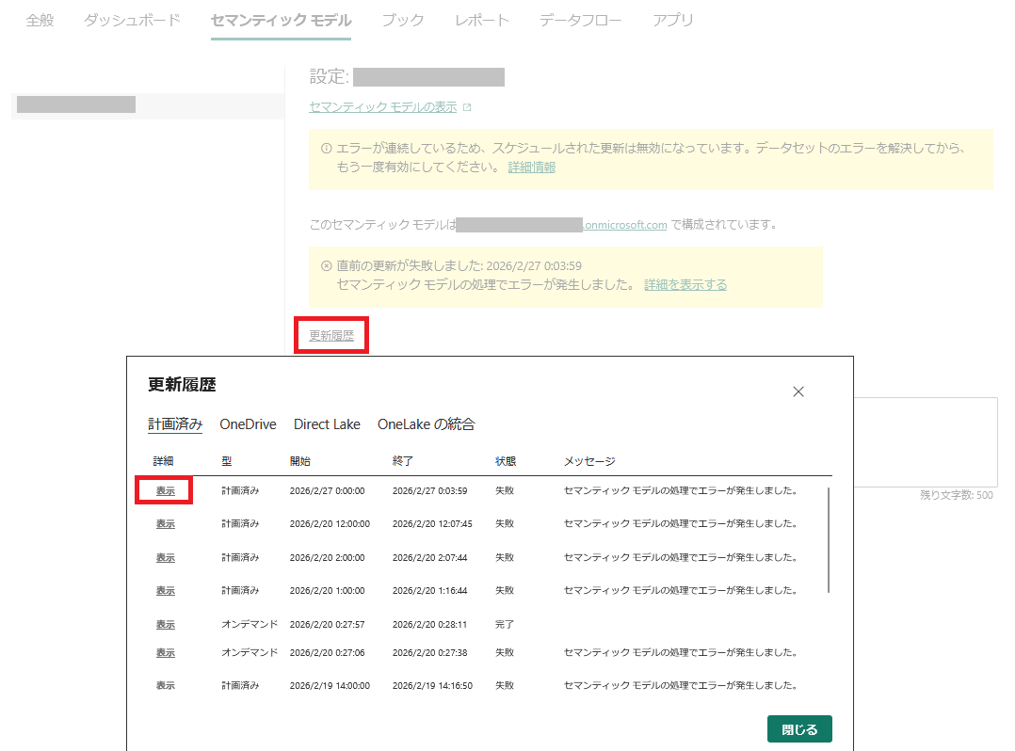This screenshot has width=1015, height=751.
Task: Open the 全般 tab
Action: coord(40,20)
